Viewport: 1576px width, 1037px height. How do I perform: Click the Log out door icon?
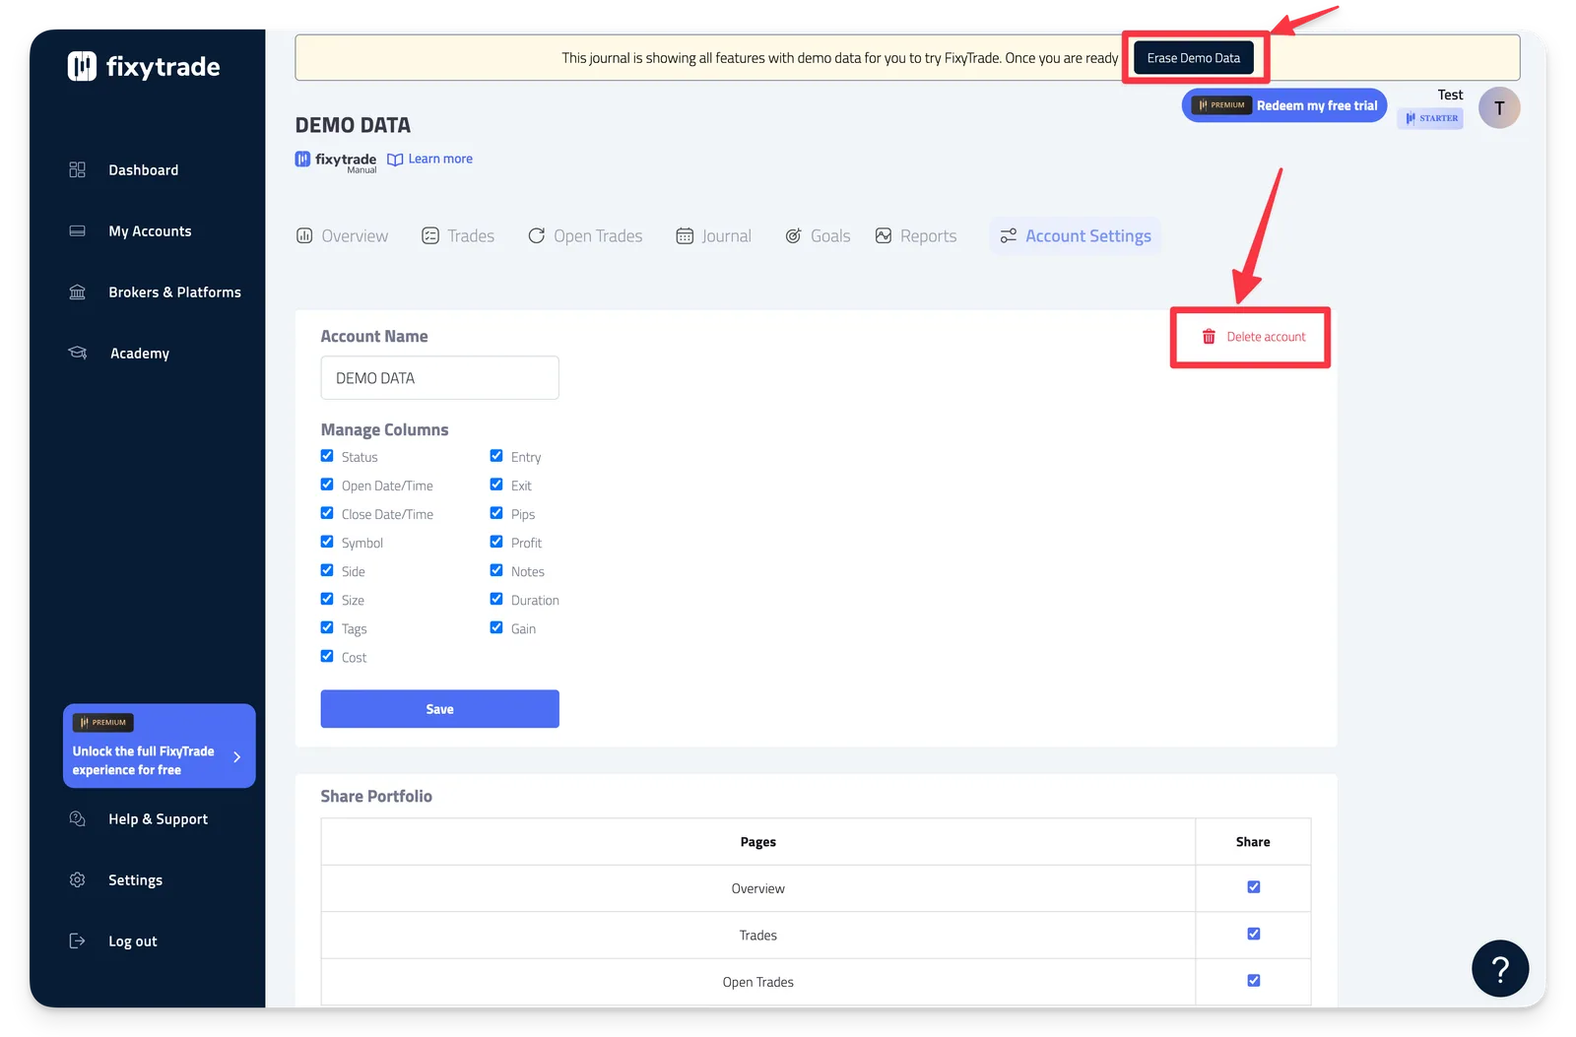[x=77, y=940]
